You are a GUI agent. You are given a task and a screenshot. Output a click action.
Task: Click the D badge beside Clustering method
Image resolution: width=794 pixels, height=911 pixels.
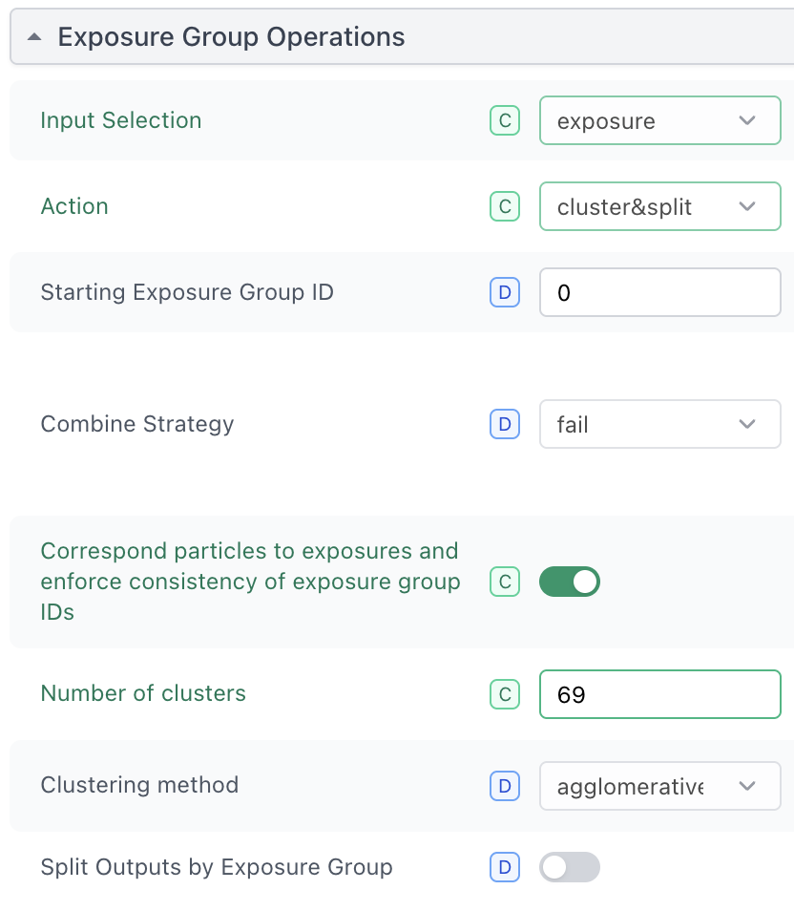[505, 786]
